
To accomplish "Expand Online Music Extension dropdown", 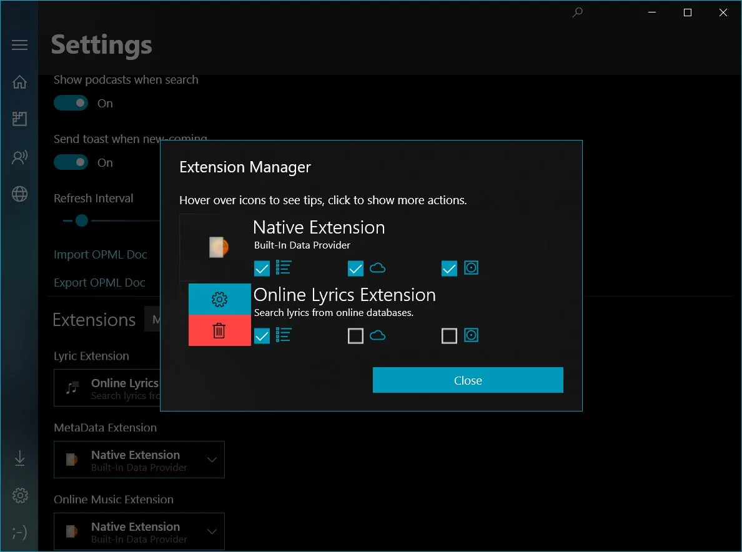I will pyautogui.click(x=139, y=531).
